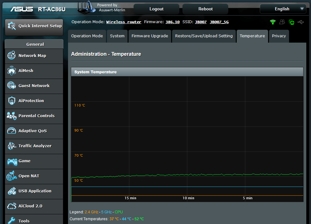The image size is (311, 224).
Task: Click the 5 GHz legend label
Action: click(x=107, y=212)
